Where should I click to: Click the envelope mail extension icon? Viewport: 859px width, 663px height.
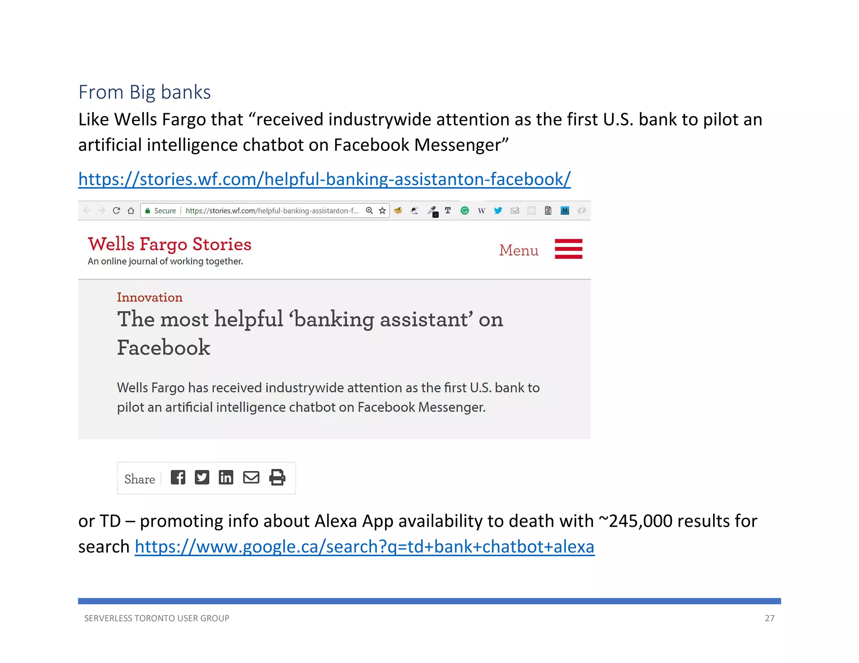[x=515, y=210]
